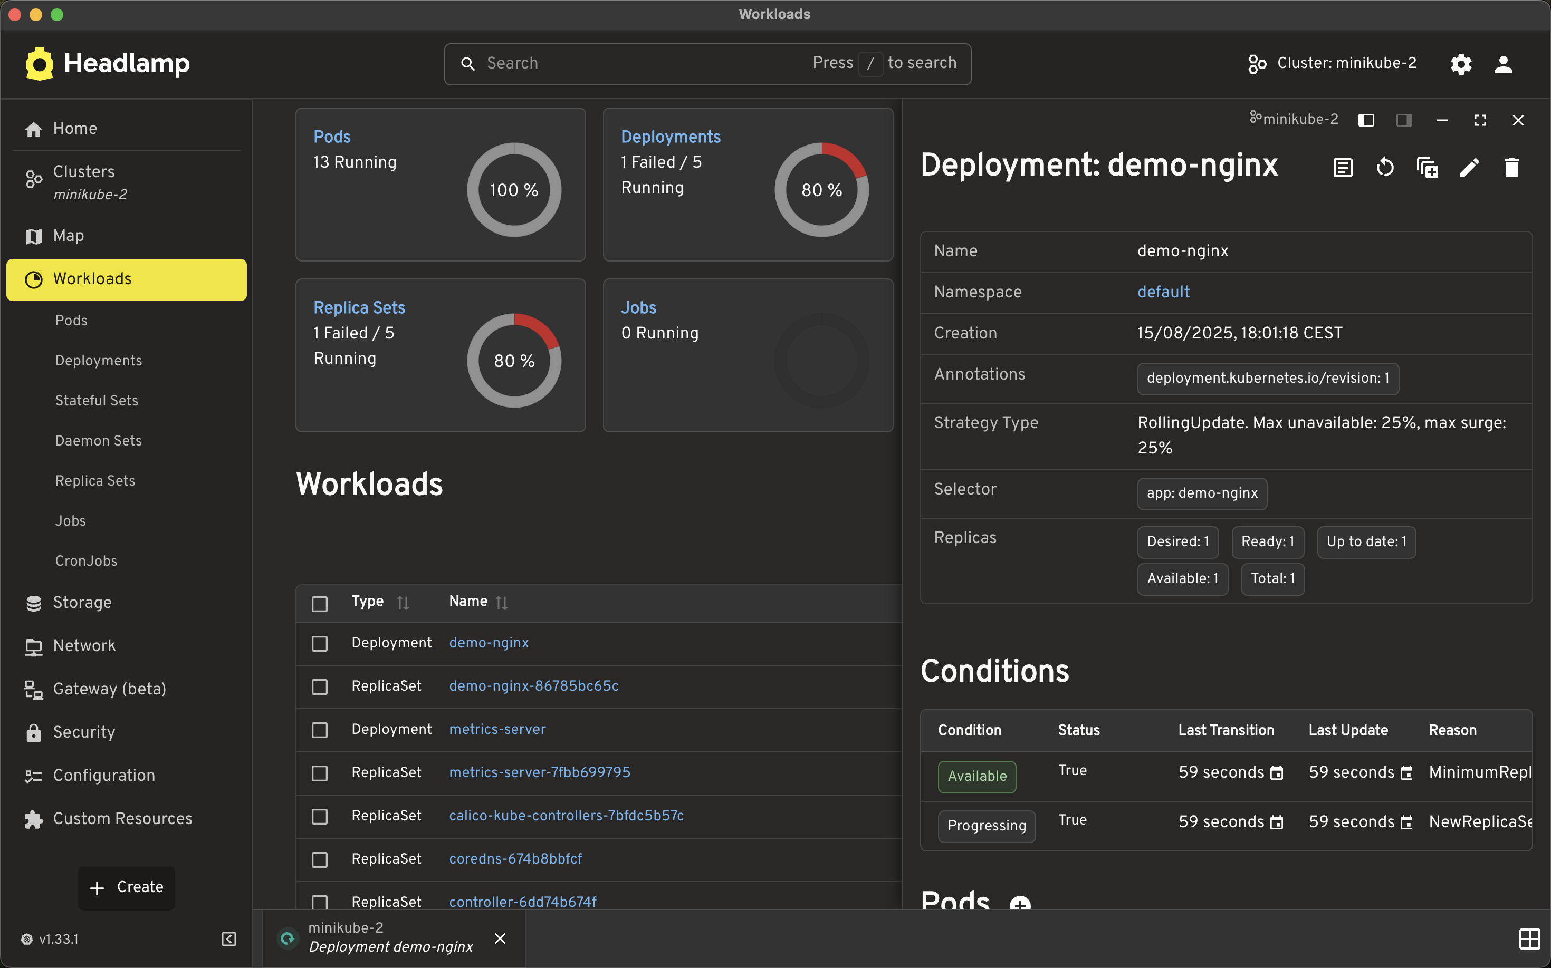Click the scale deployment icon

1428,168
